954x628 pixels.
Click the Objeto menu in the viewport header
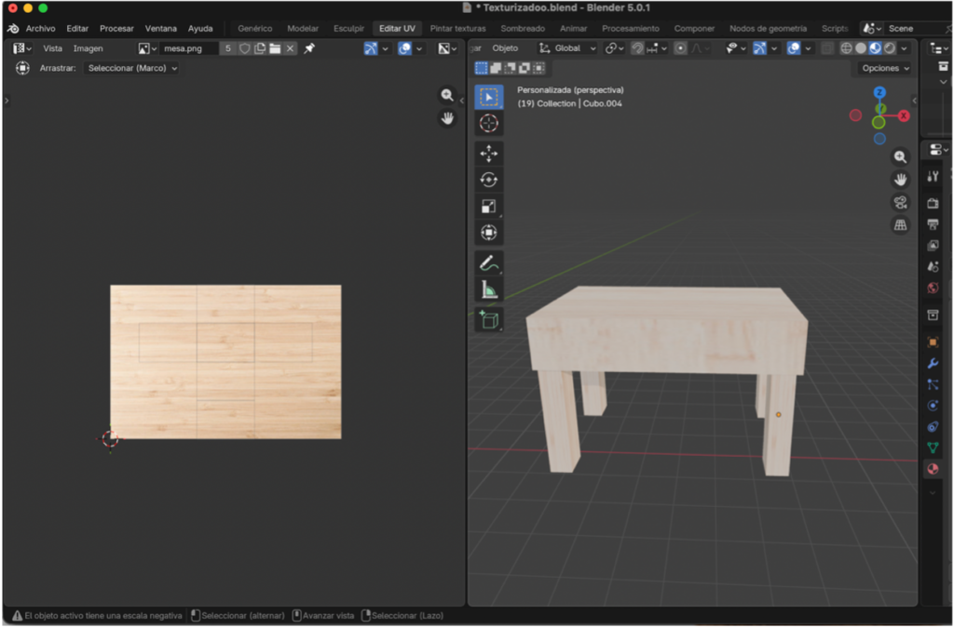(504, 47)
